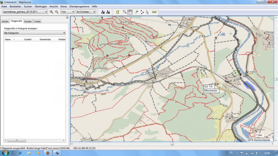
Task: Switch to the Routen tab
Action: click(x=28, y=21)
